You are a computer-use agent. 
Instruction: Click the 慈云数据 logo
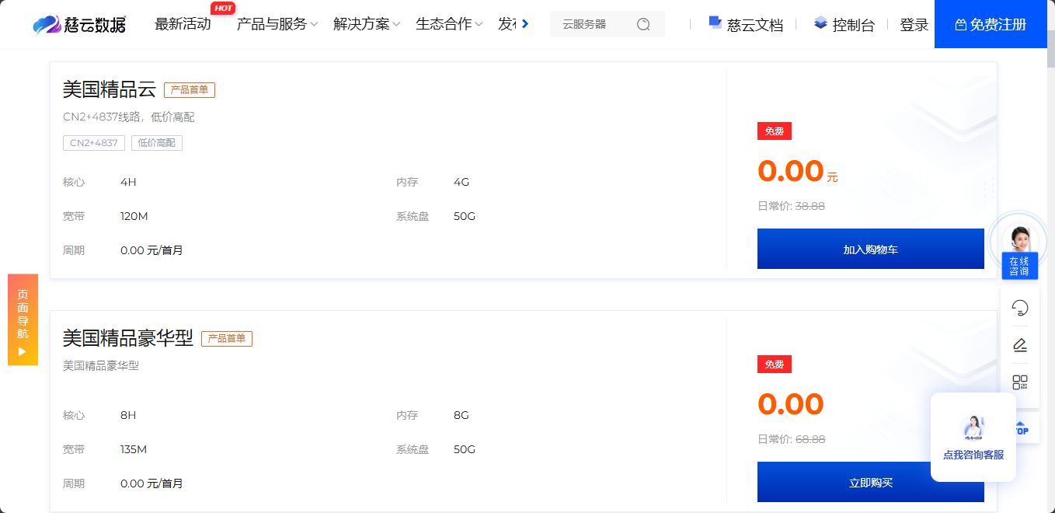point(79,24)
